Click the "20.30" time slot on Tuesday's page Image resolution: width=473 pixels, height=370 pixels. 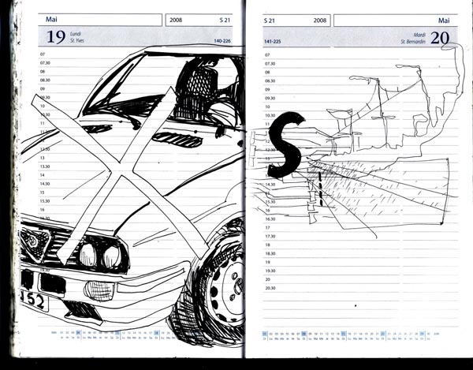click(270, 288)
